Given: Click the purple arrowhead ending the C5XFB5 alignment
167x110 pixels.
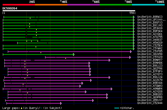Looking at the screenshot, I should click(131, 52).
